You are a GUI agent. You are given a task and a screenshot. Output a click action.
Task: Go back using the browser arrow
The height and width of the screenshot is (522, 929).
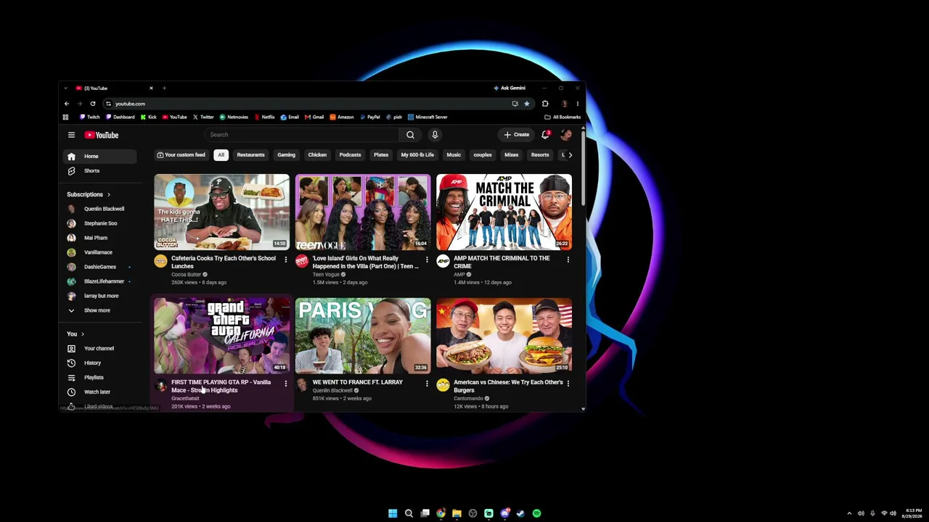click(67, 104)
